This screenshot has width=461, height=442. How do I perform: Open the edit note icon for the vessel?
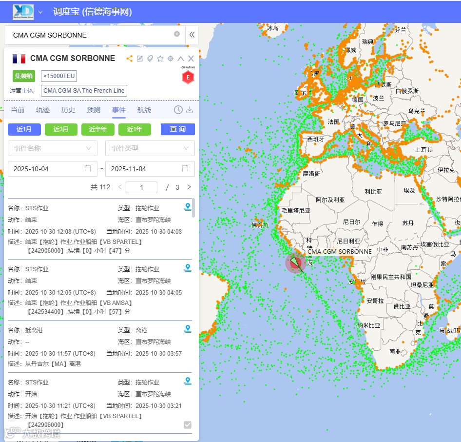[x=140, y=59]
